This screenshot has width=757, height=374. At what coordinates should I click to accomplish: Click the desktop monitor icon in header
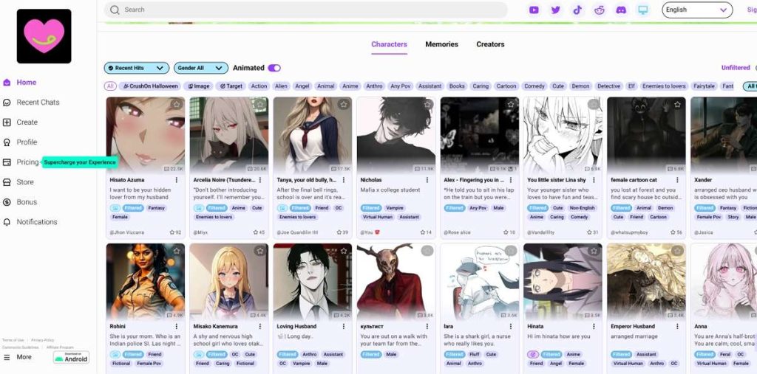(x=642, y=10)
